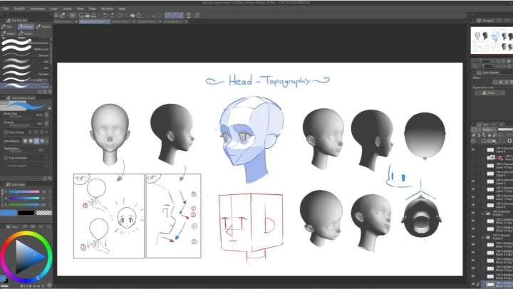Collapse Folder 3 in the layer list
This screenshot has height=289, width=513.
pos(482,237)
